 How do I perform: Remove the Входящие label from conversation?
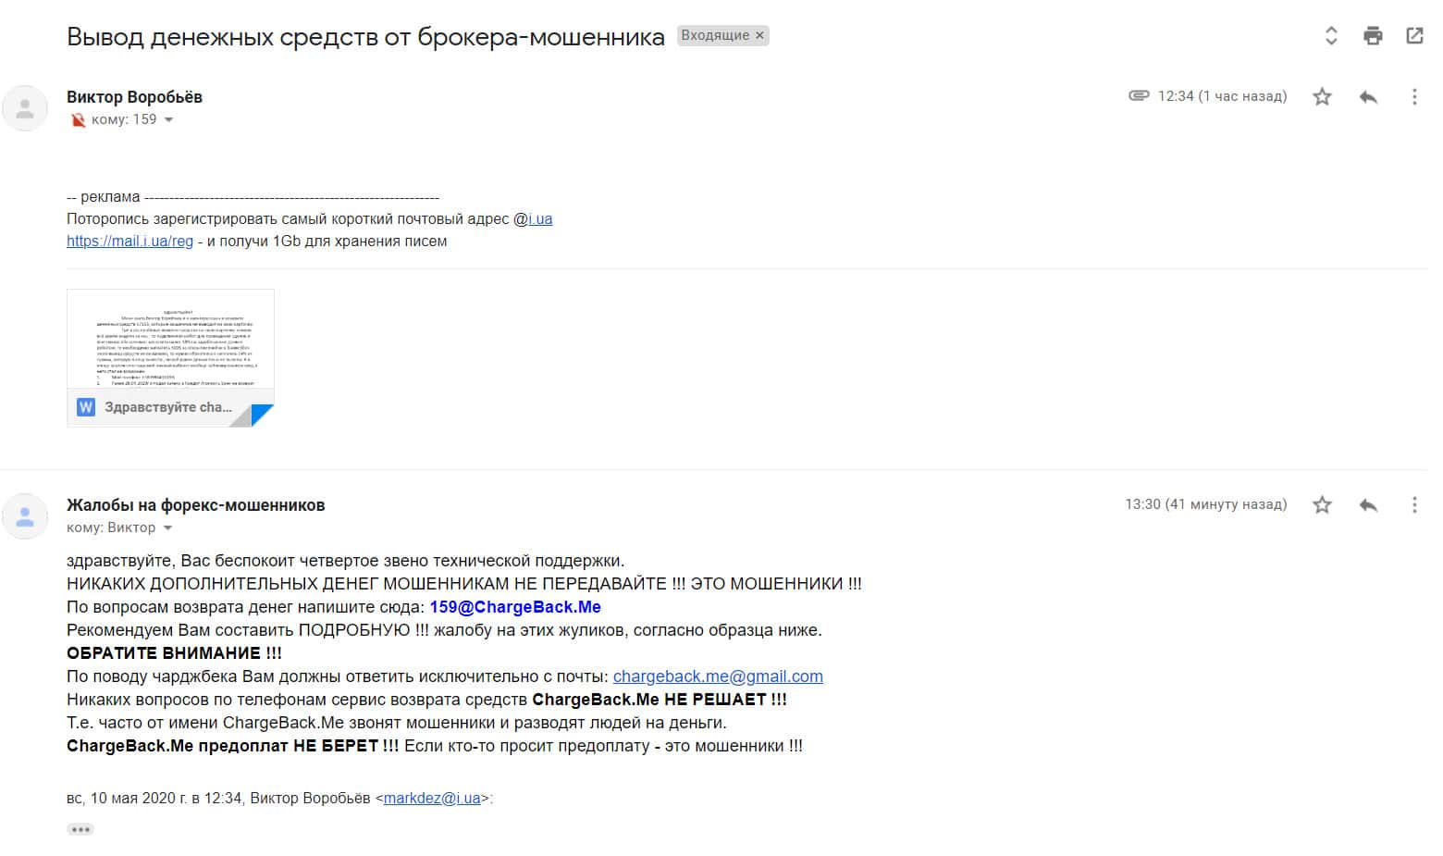click(x=759, y=35)
